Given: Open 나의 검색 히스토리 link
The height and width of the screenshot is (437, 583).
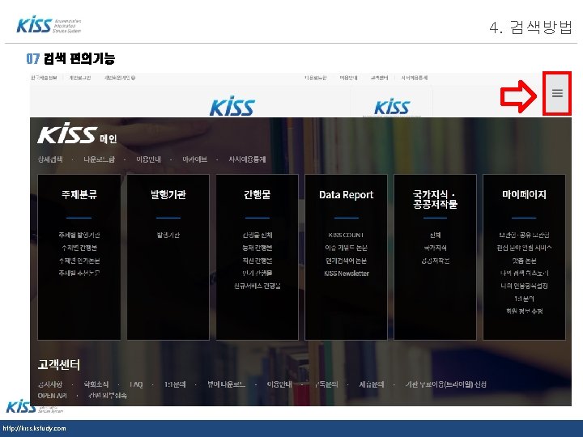Looking at the screenshot, I should pos(524,274).
